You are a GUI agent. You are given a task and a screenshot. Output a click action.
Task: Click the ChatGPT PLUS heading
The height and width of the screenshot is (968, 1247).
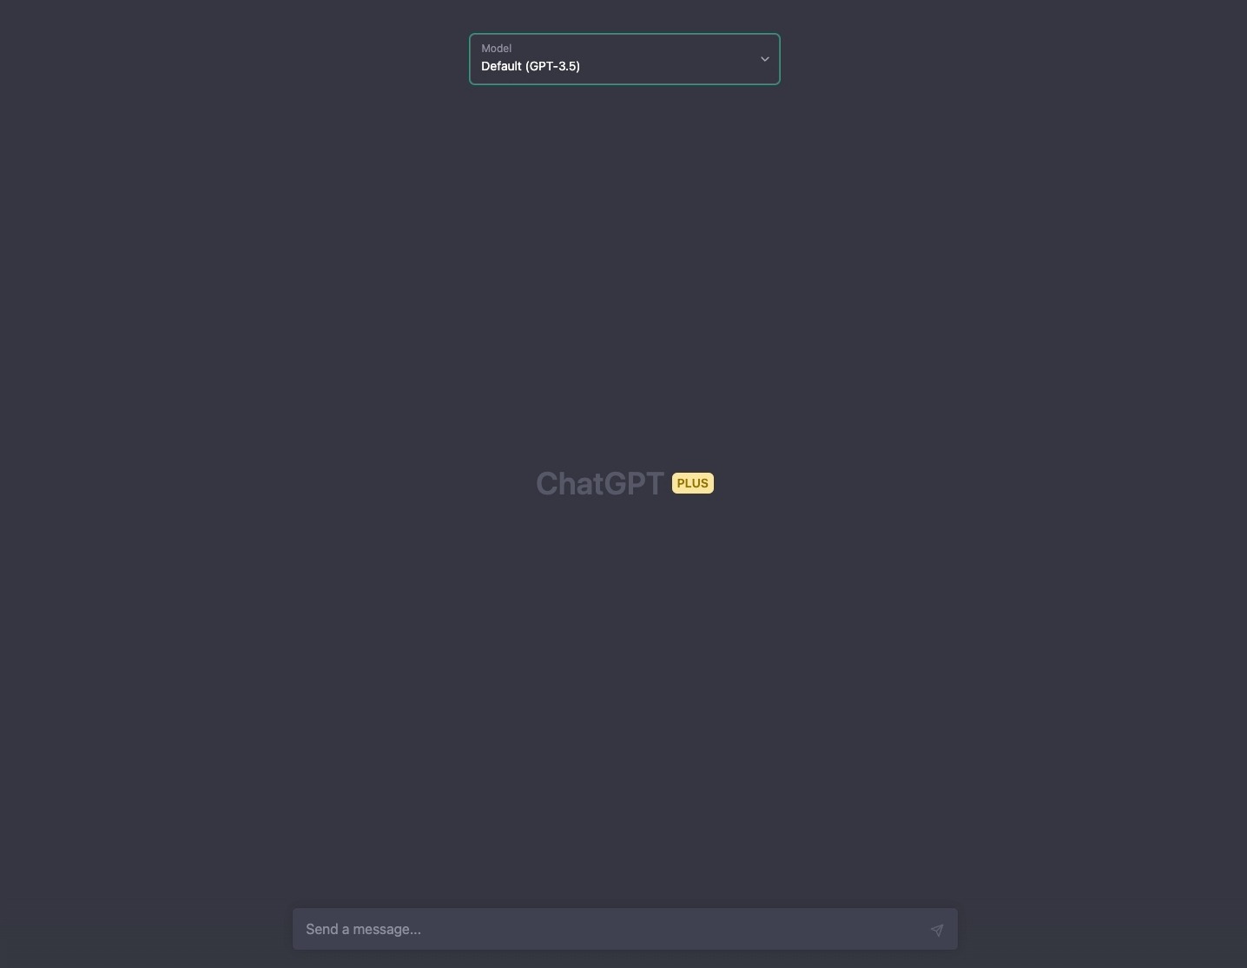click(624, 484)
